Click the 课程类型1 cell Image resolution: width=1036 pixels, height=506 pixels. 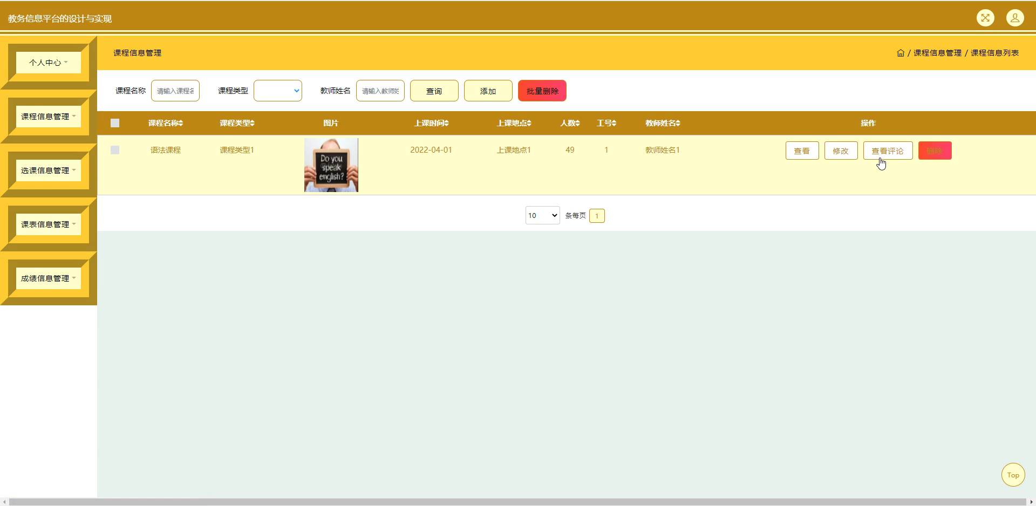tap(237, 150)
